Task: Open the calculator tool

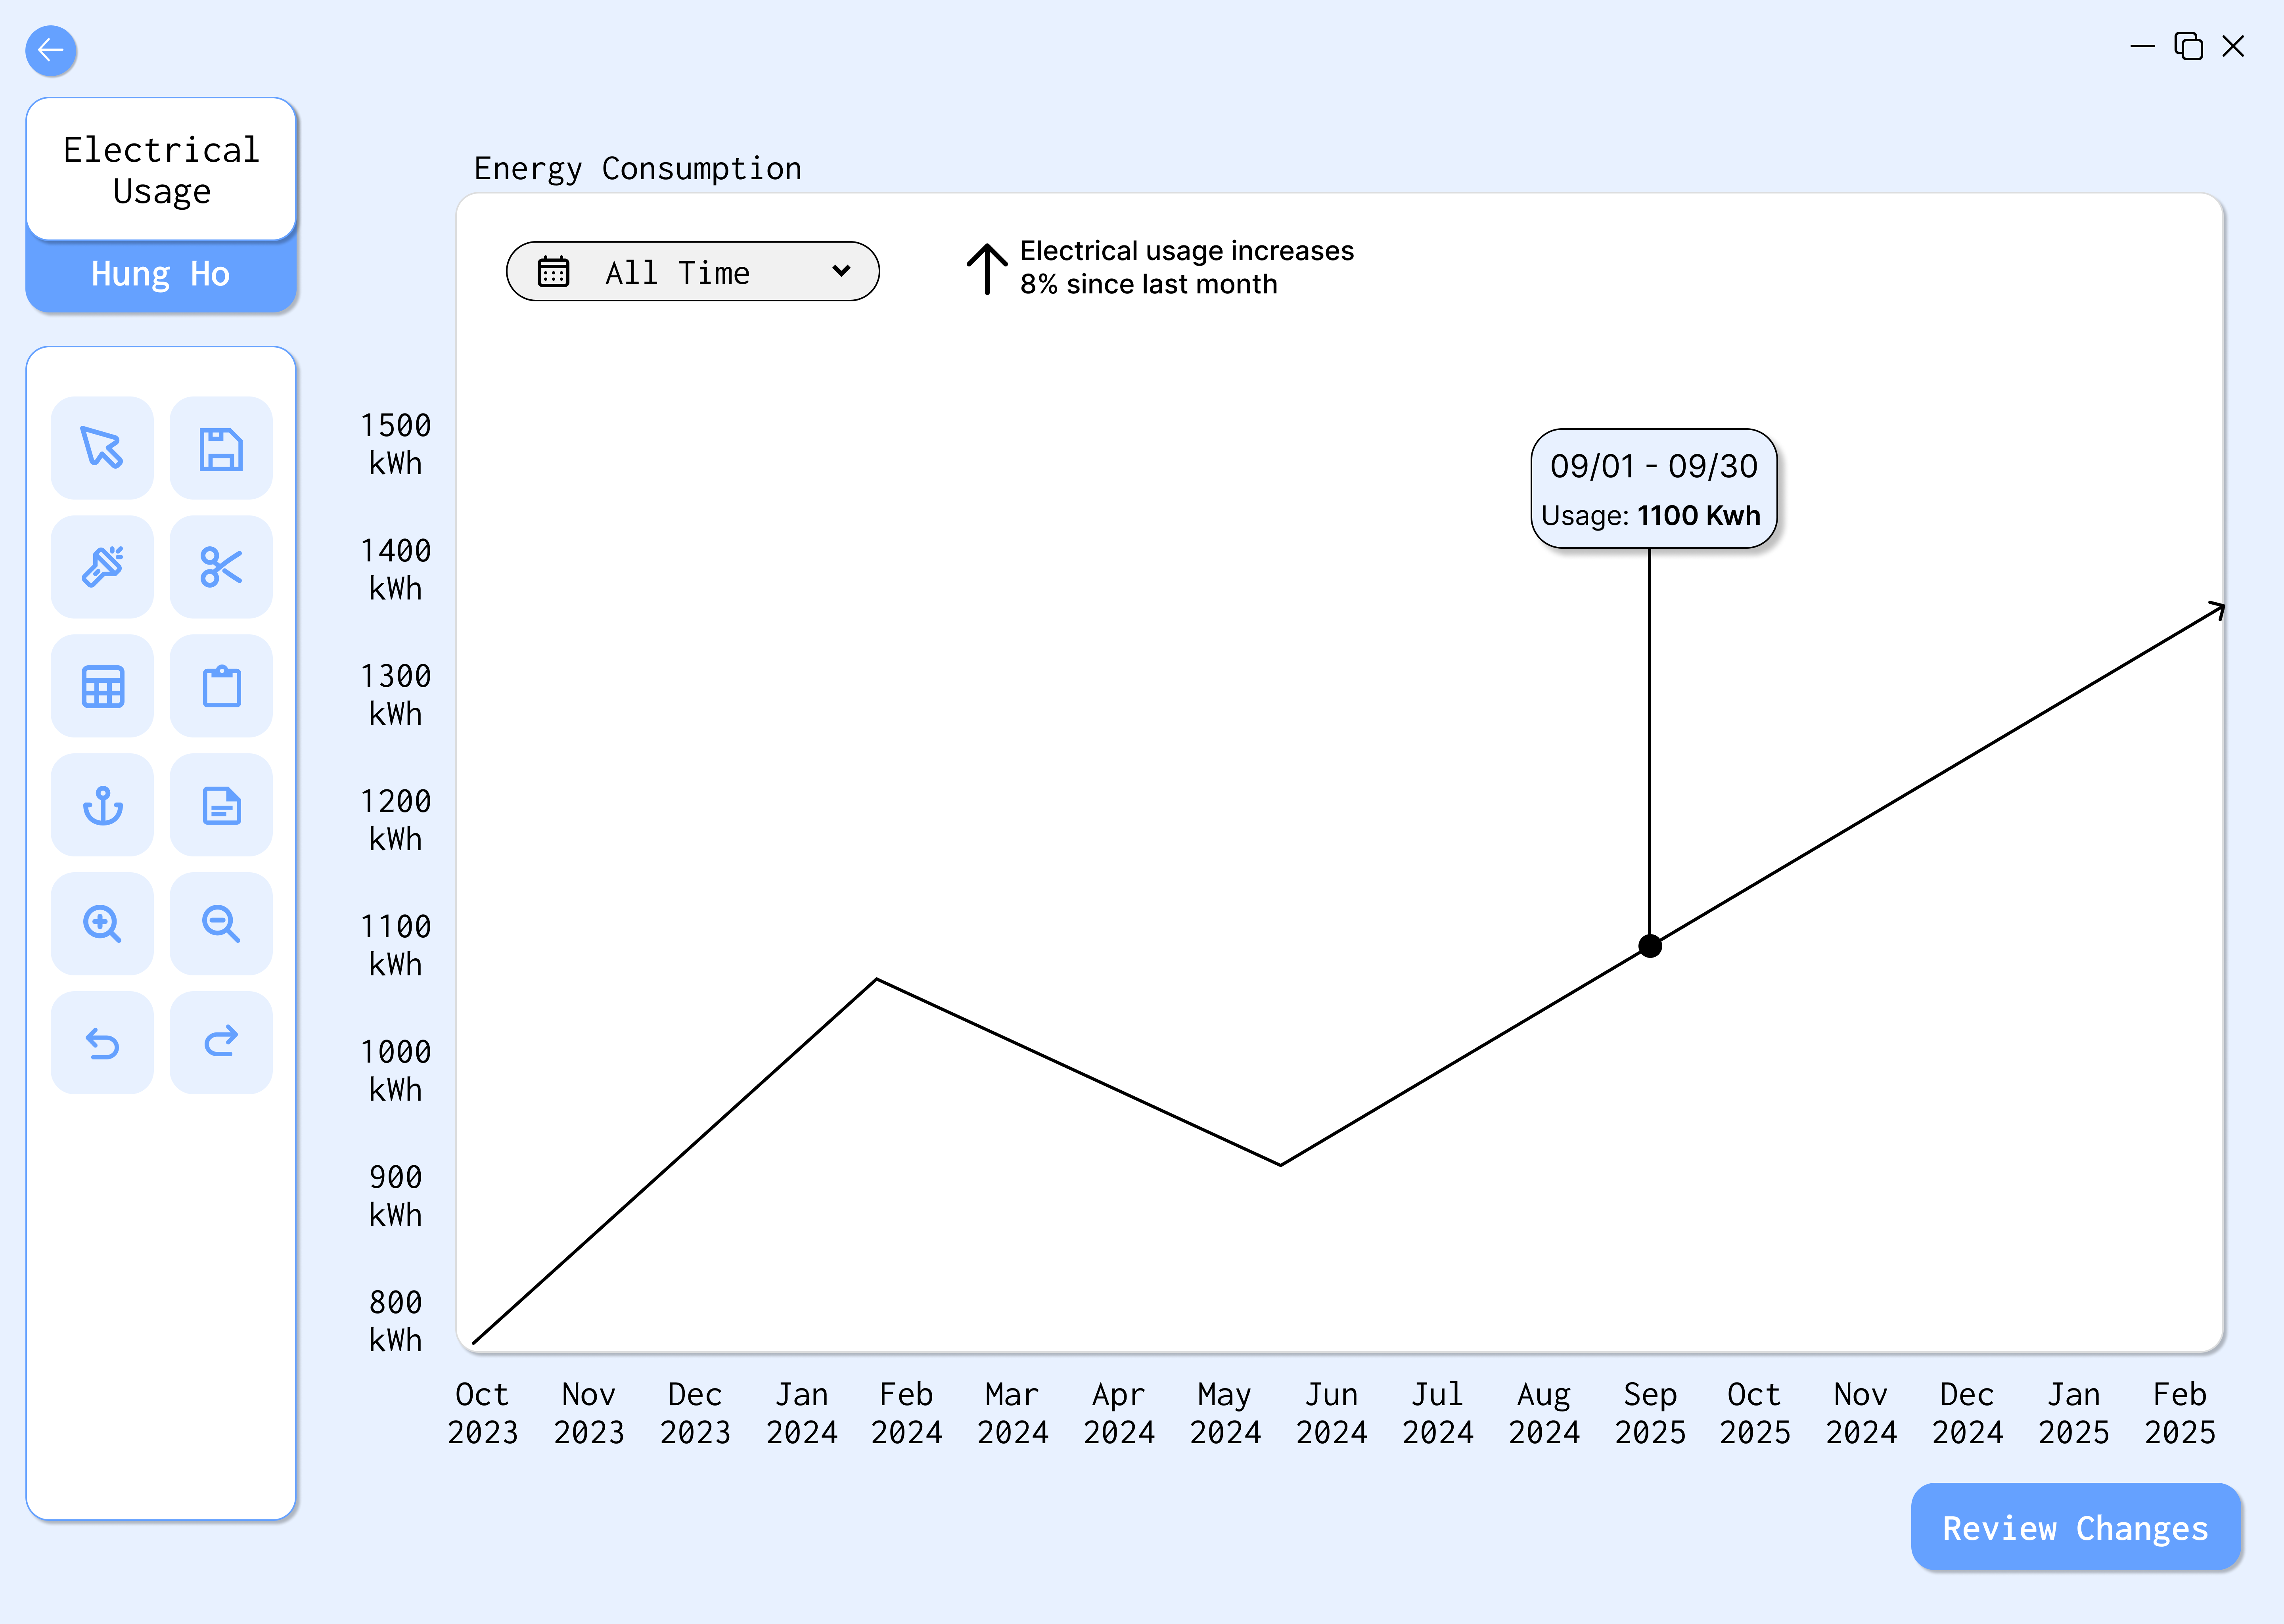Action: coord(102,686)
